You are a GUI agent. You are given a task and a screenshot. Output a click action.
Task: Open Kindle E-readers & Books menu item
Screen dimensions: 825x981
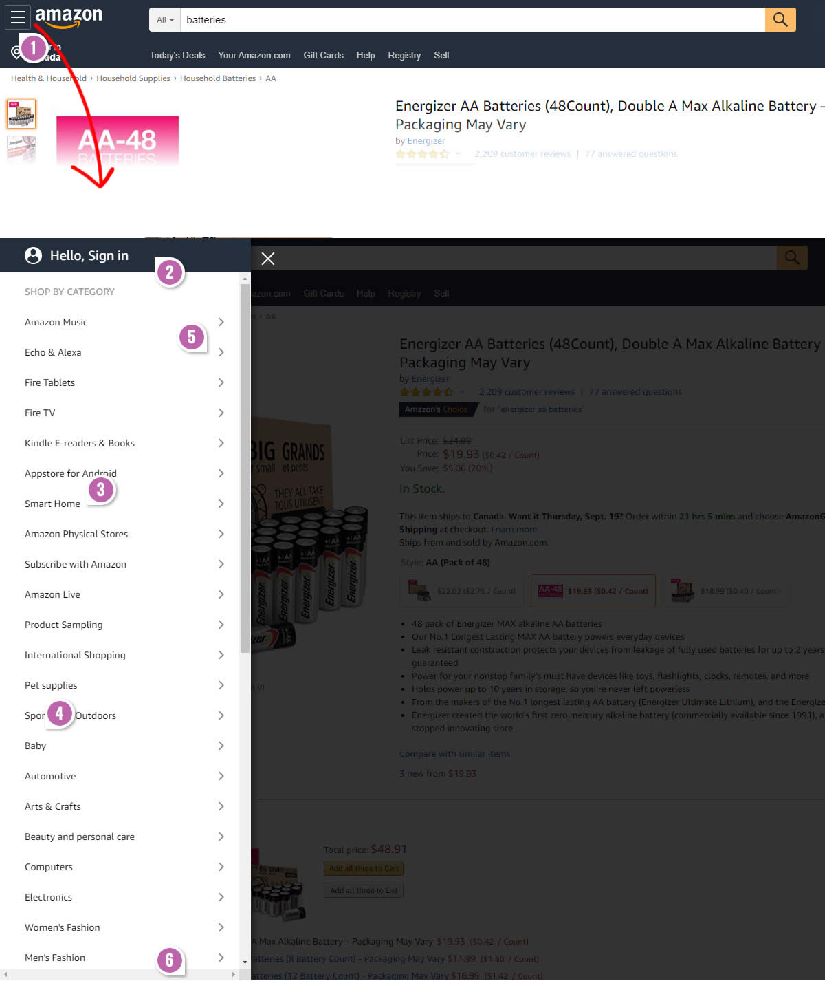pos(80,443)
